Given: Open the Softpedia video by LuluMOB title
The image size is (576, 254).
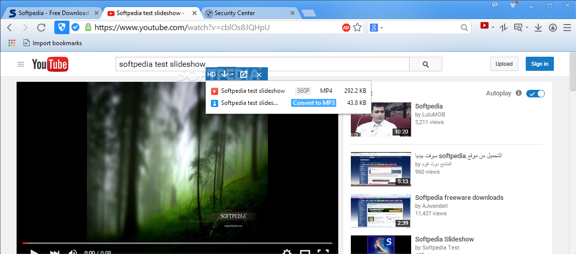Looking at the screenshot, I should [x=429, y=106].
